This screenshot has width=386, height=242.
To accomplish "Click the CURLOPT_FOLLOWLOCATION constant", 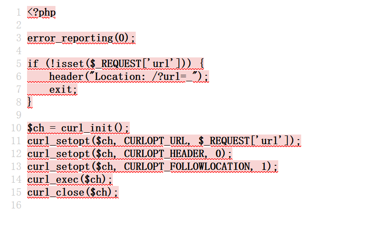I will tap(187, 167).
